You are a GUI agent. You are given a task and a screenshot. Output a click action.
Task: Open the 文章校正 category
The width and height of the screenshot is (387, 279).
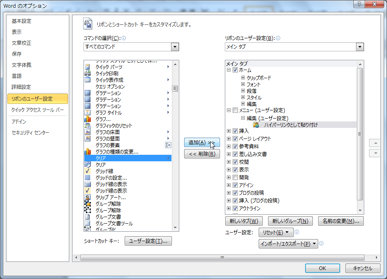tap(22, 43)
